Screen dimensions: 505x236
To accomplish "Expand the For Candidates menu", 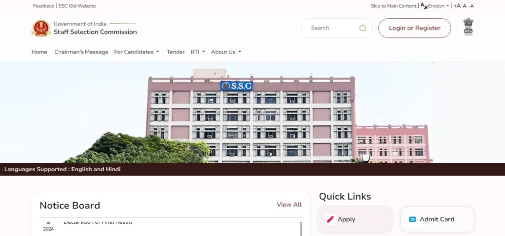I will tap(137, 52).
